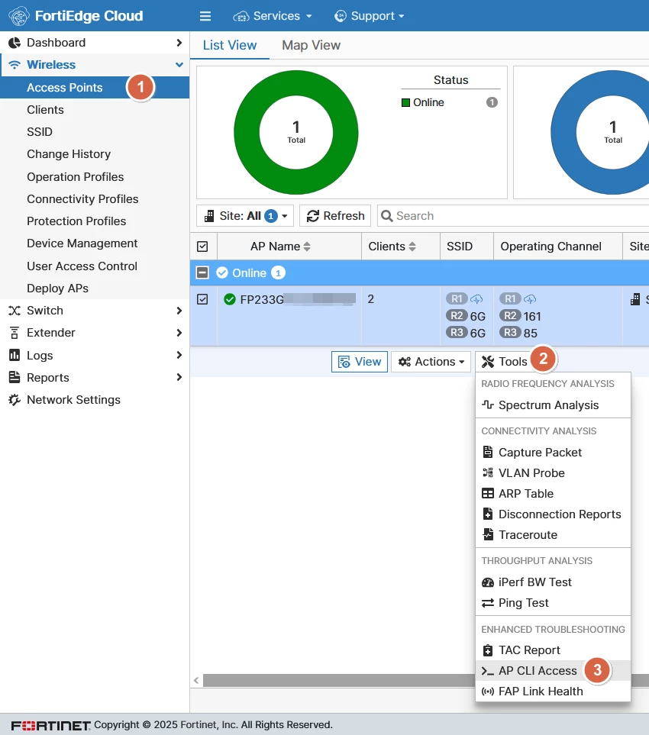Screen dimensions: 649x735
Task: Open the Support dropdown
Action: tap(369, 16)
